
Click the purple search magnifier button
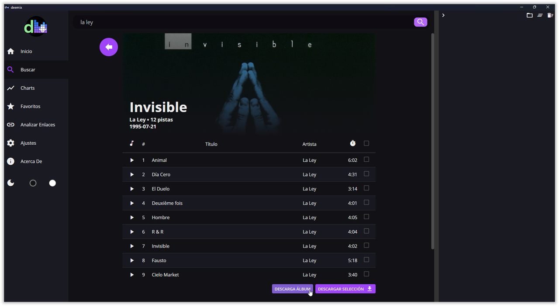[x=420, y=22]
